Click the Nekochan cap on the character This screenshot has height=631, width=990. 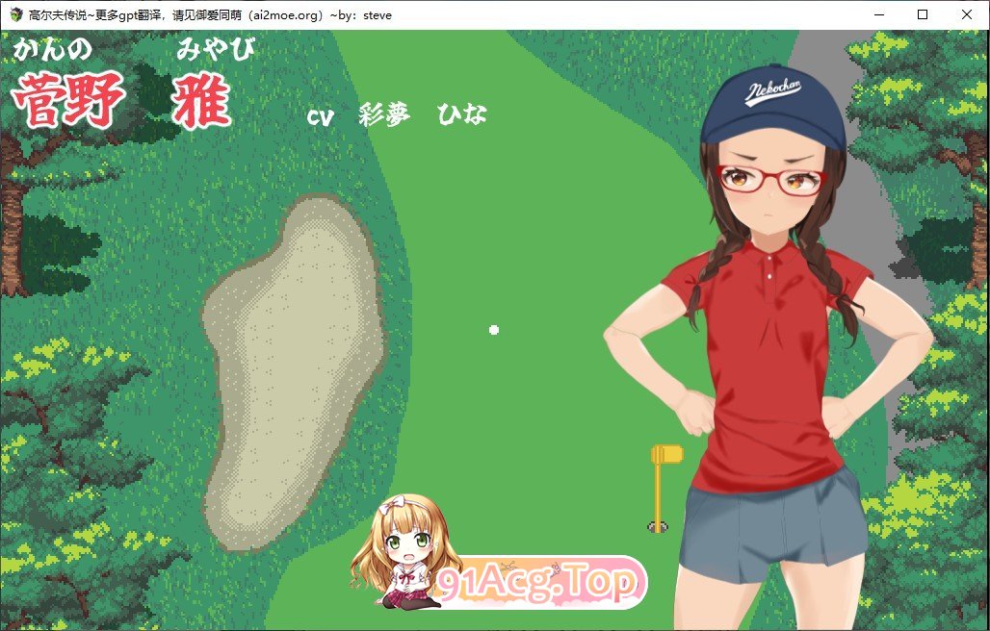click(772, 105)
